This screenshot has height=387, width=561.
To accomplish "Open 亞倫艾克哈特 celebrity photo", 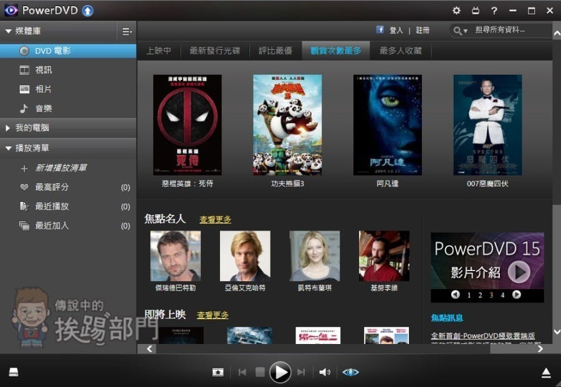I will pos(245,256).
